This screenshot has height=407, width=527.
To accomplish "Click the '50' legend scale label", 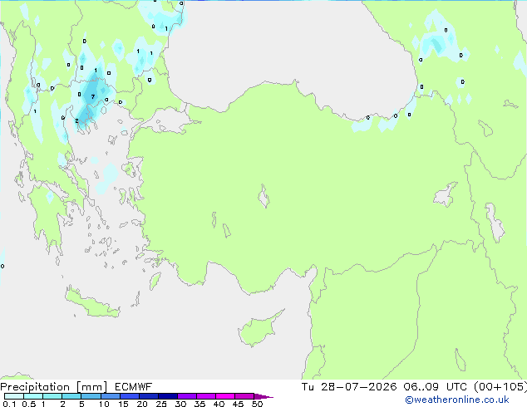I will tap(257, 404).
